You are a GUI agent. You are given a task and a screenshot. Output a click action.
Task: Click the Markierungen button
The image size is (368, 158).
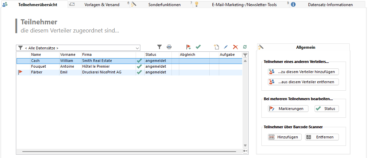point(288,109)
